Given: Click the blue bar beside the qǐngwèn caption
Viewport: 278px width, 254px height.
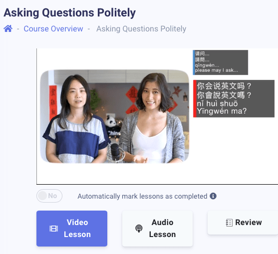Looking at the screenshot, I should tap(194, 62).
